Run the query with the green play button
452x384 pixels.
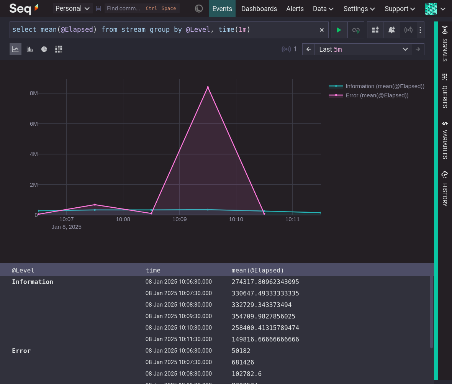[x=339, y=30]
